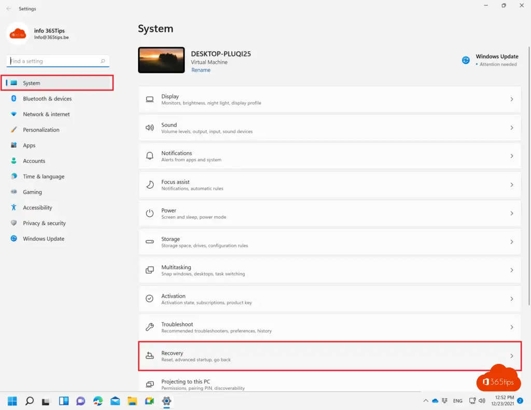Click the Personalization paintbrush icon
The height and width of the screenshot is (410, 531).
click(14, 130)
